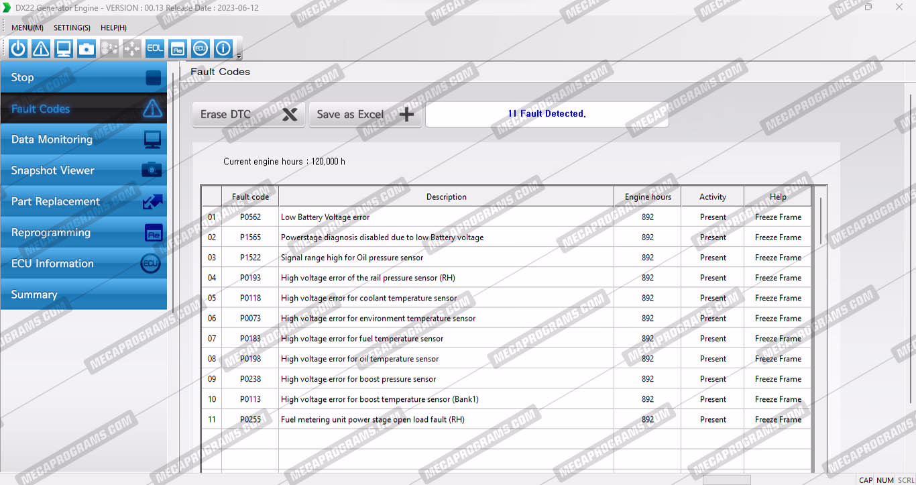The height and width of the screenshot is (485, 916).
Task: Open the SETTING(S) menu
Action: [x=72, y=28]
